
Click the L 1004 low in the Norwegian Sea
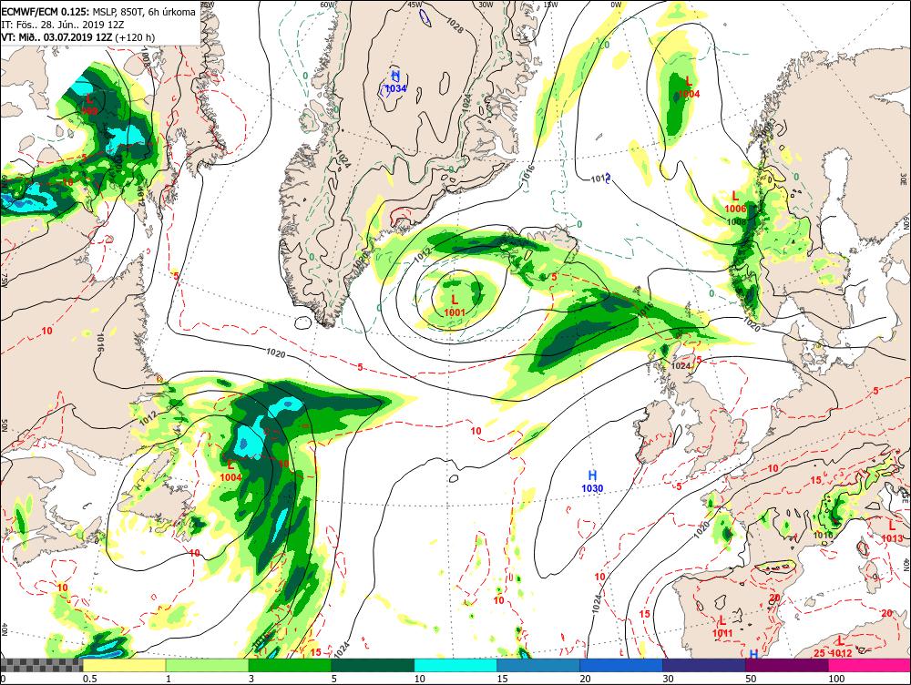(689, 87)
